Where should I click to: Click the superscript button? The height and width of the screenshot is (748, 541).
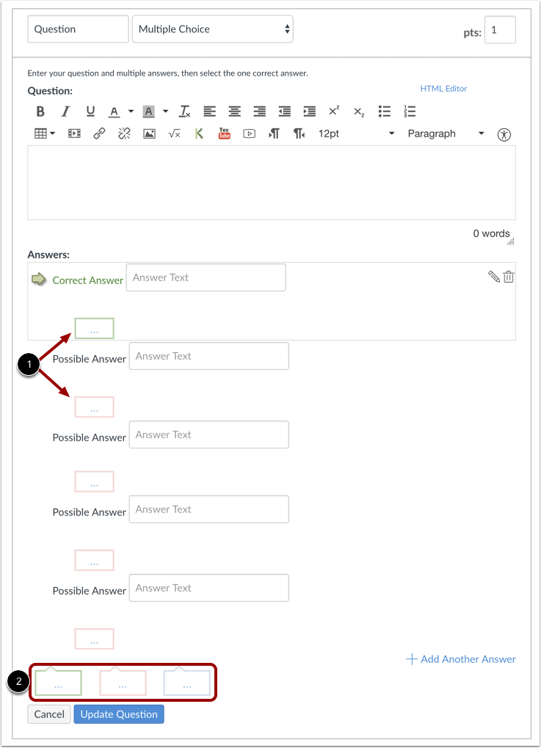coord(334,111)
